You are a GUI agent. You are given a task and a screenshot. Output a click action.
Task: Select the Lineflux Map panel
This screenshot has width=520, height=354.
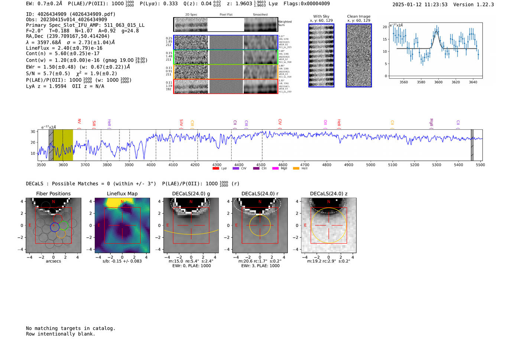(x=122, y=225)
